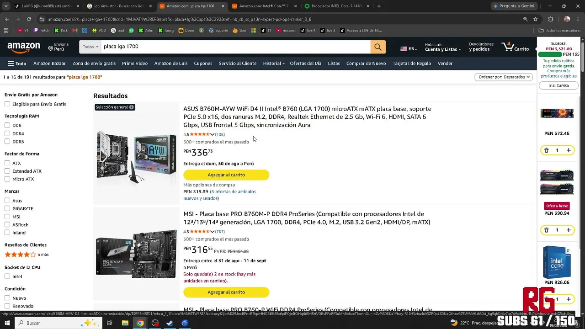The height and width of the screenshot is (329, 585).
Task: Add one more of the PEN 390.94 item
Action: (x=569, y=230)
